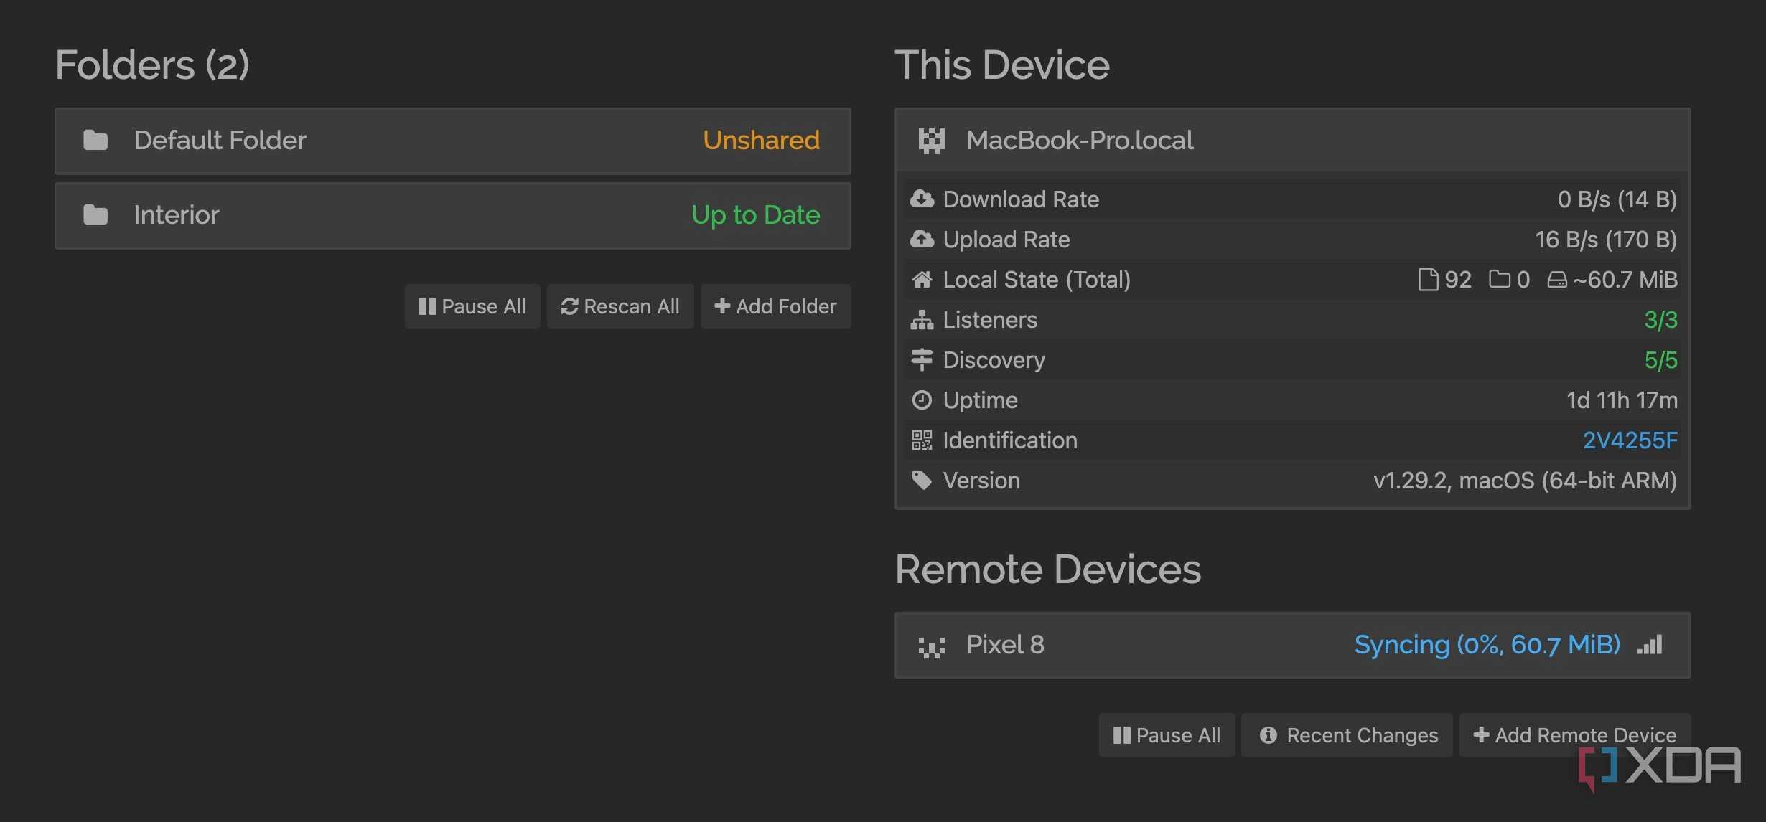Viewport: 1766px width, 822px height.
Task: Click the Folders (2) heading
Action: coord(152,65)
